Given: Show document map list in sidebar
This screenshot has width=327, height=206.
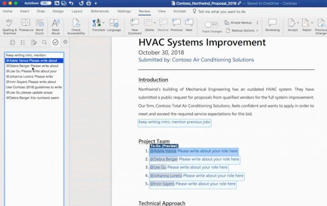Looking at the screenshot, I should 23,42.
